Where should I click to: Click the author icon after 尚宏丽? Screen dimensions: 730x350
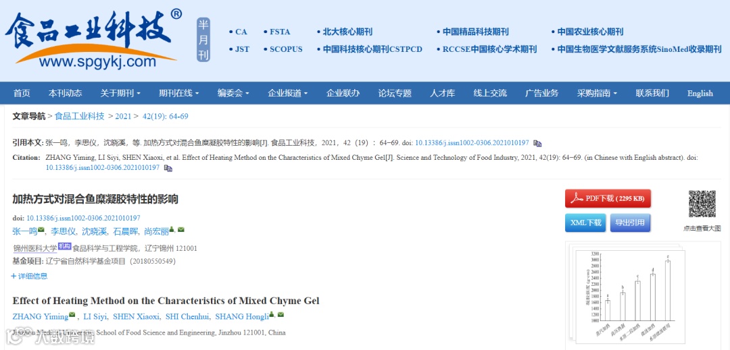171,229
